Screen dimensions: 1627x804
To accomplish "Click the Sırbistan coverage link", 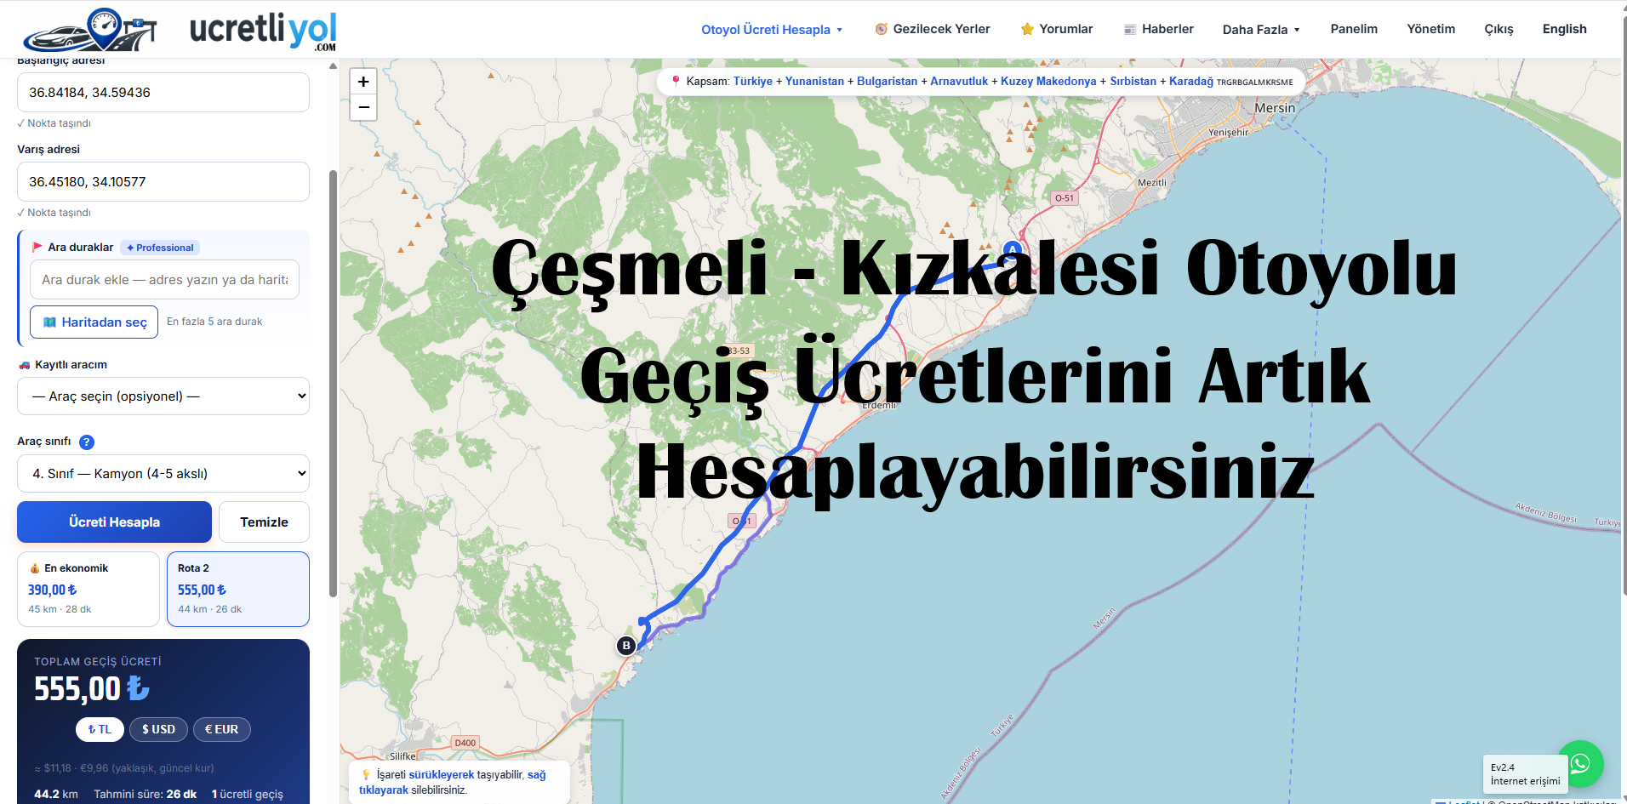I will point(1133,82).
